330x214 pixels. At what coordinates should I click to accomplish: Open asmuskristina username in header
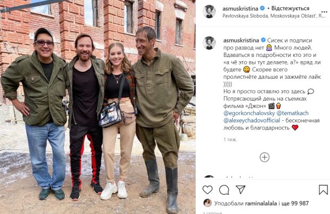(x=241, y=9)
